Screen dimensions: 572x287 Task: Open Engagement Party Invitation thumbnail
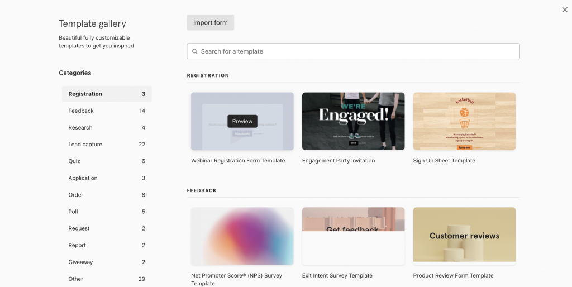353,121
